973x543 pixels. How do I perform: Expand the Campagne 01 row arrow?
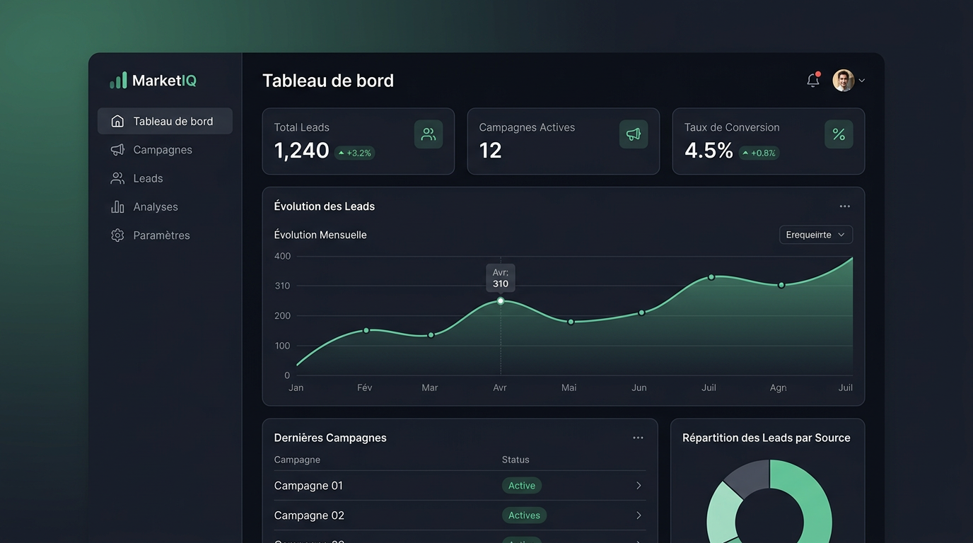[x=639, y=486]
